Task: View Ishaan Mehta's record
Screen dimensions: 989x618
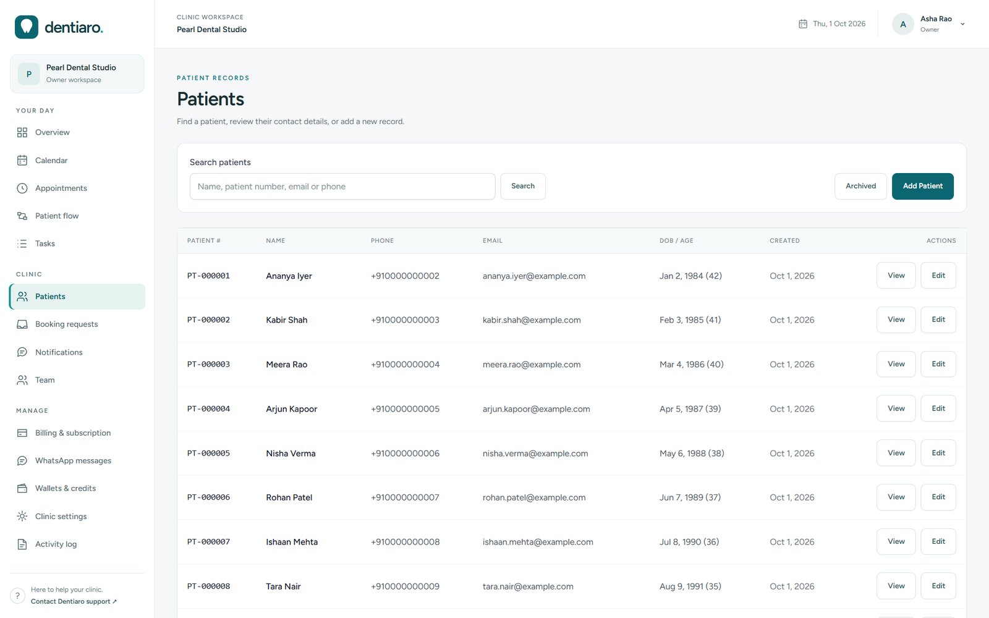Action: [x=896, y=541]
